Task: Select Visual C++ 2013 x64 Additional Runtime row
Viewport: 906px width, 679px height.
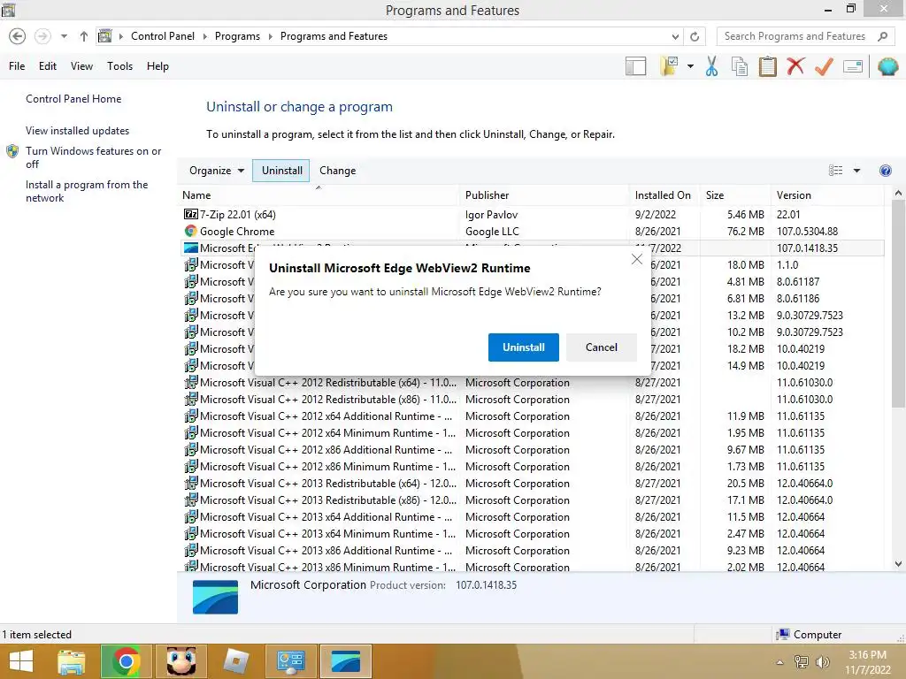Action: point(532,516)
